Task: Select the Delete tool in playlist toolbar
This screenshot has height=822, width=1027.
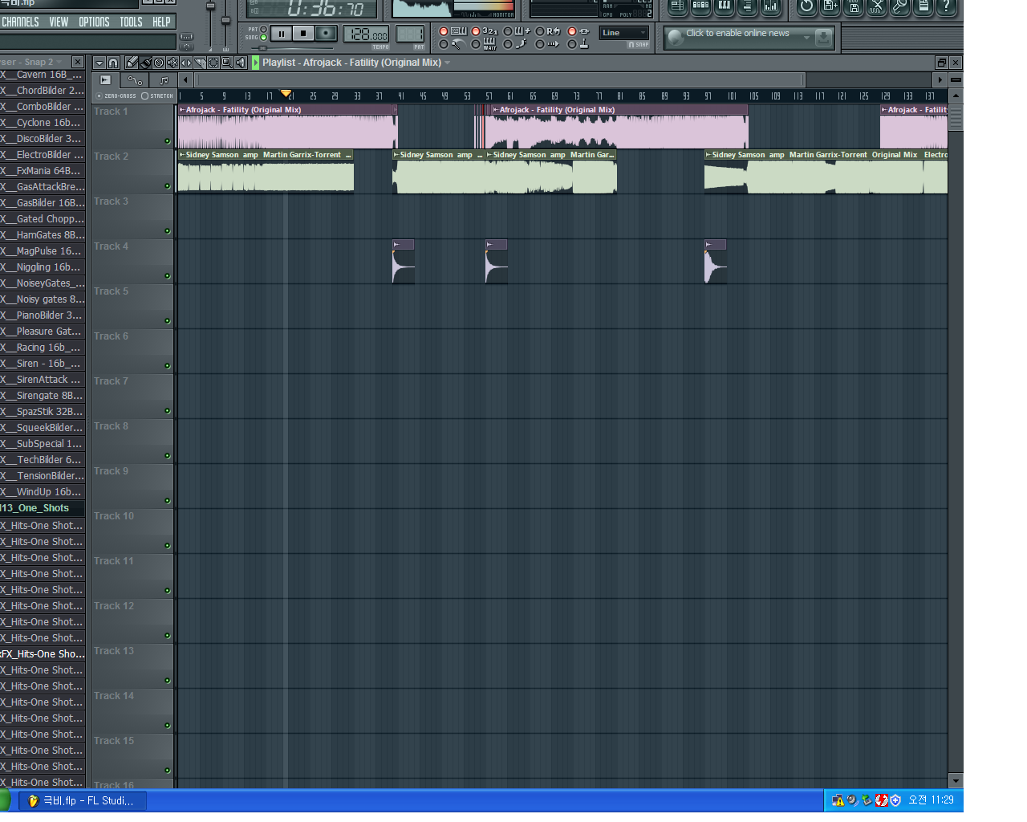Action: pos(159,63)
